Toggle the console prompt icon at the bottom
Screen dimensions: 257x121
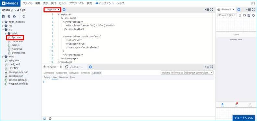click(x=44, y=119)
